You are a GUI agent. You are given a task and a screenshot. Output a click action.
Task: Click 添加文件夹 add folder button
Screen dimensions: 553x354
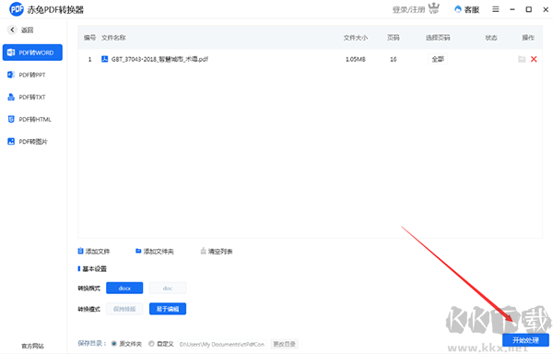point(155,251)
